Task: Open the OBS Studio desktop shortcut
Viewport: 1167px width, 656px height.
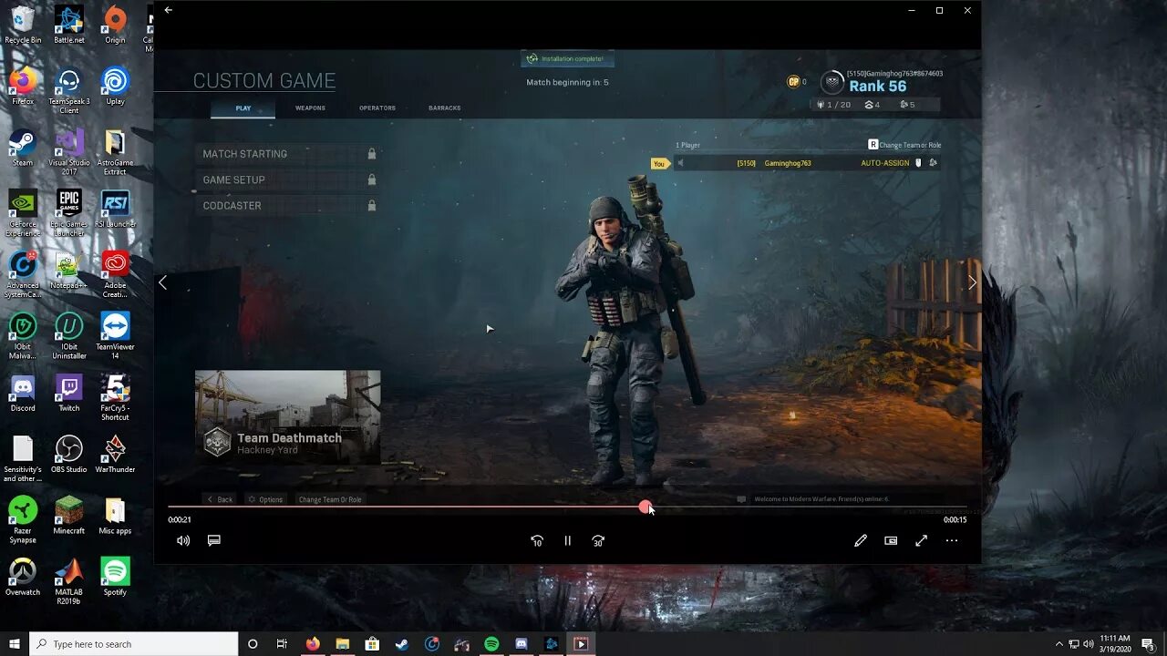Action: pyautogui.click(x=69, y=454)
